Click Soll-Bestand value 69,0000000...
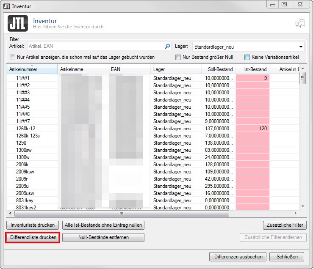313x269 pixels. pyautogui.click(x=219, y=150)
